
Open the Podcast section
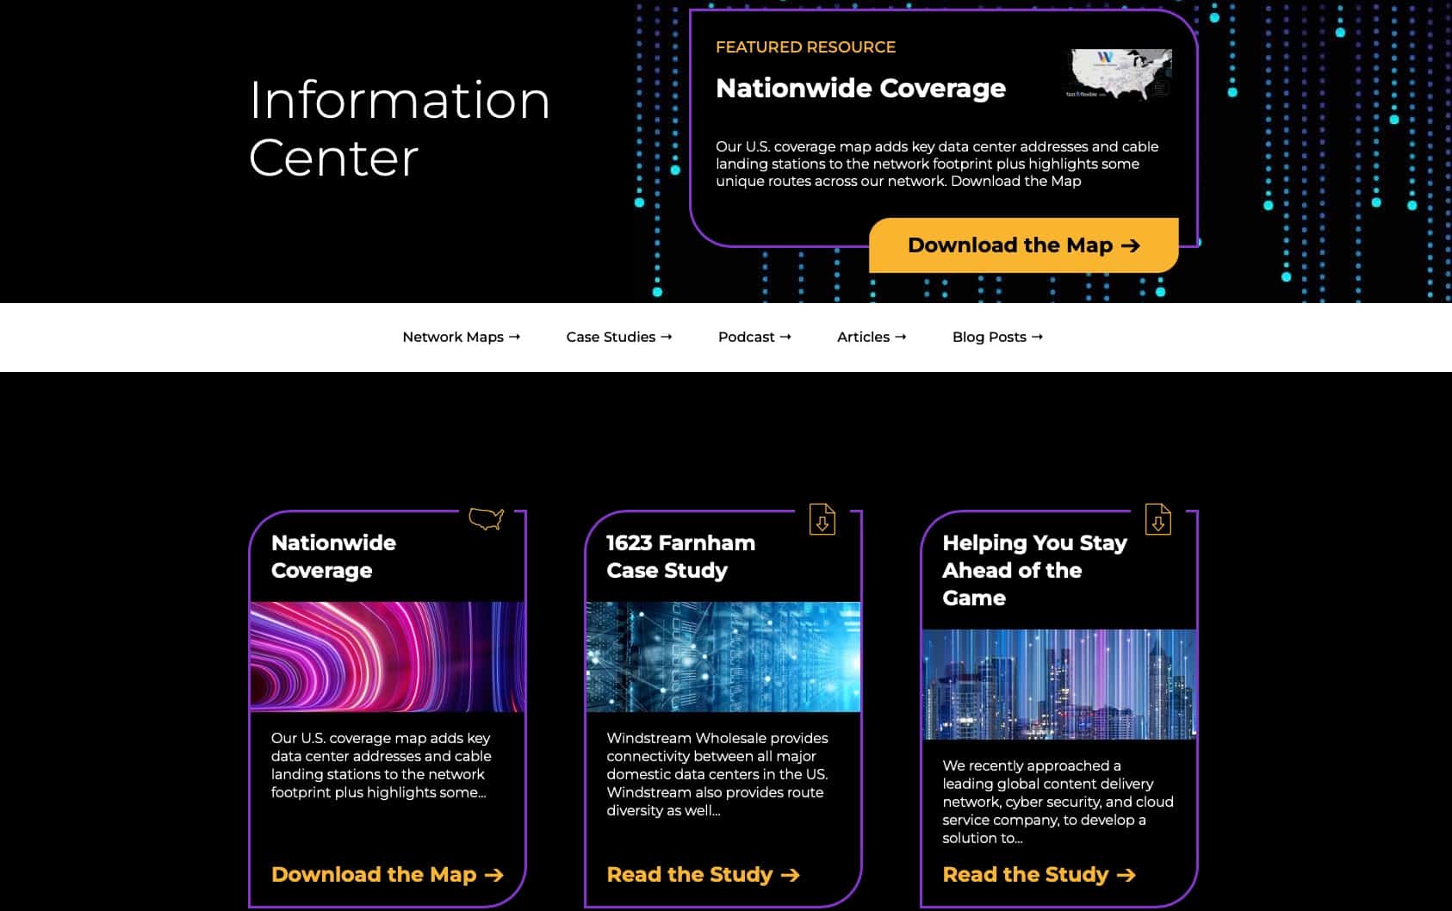tap(754, 337)
